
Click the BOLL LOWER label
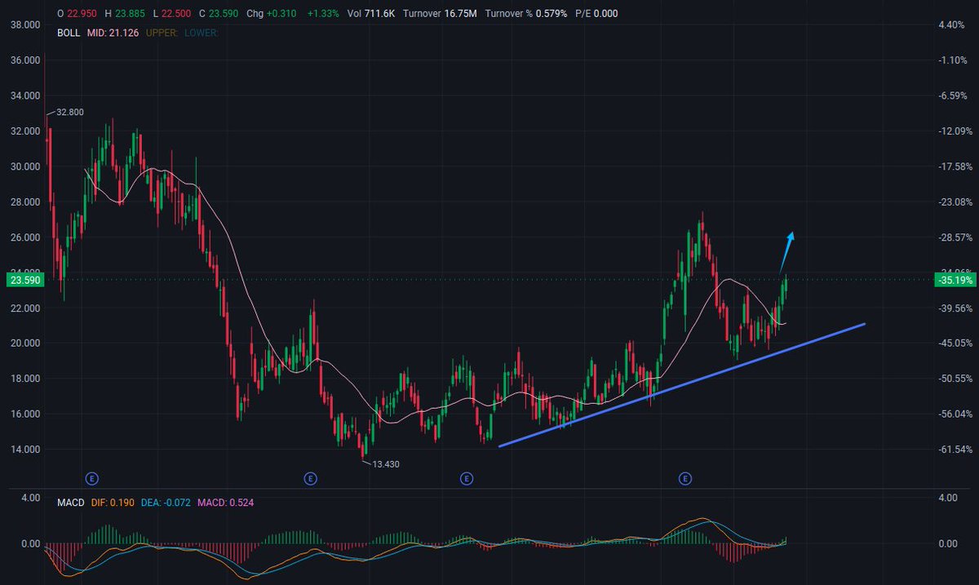[201, 33]
